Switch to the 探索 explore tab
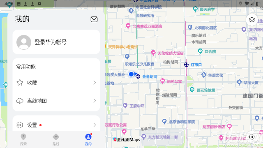The width and height of the screenshot is (263, 148). point(23,140)
